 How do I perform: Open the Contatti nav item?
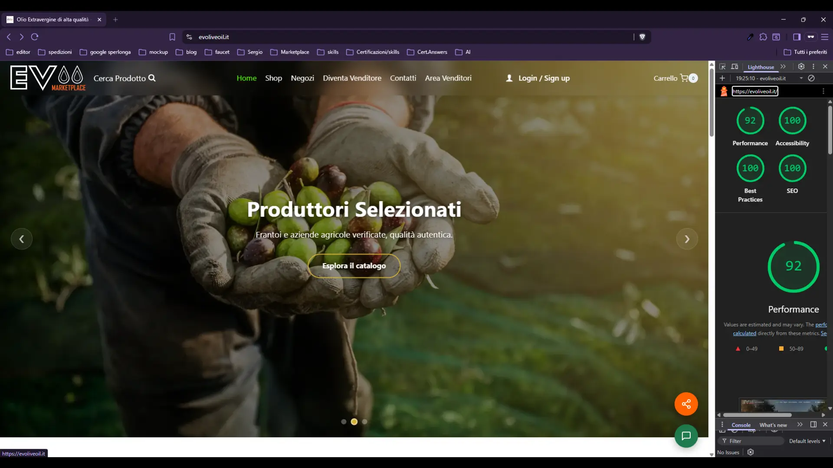(403, 78)
